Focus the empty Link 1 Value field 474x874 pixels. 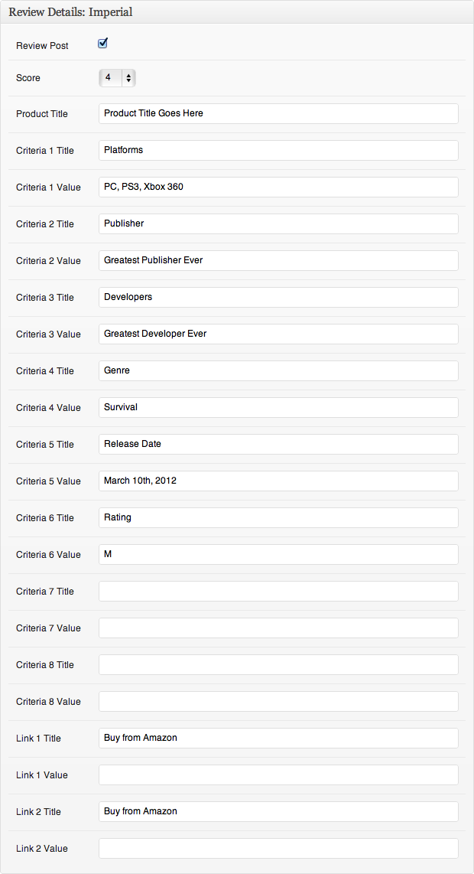(x=278, y=776)
